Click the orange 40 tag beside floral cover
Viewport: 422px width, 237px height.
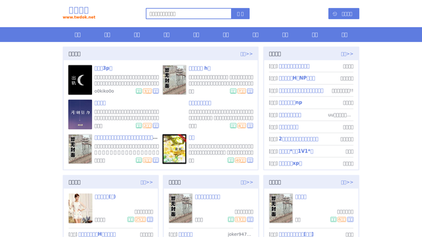(x=240, y=160)
